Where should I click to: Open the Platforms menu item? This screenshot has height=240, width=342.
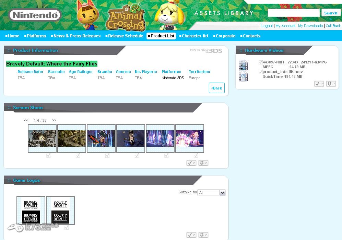(35, 36)
